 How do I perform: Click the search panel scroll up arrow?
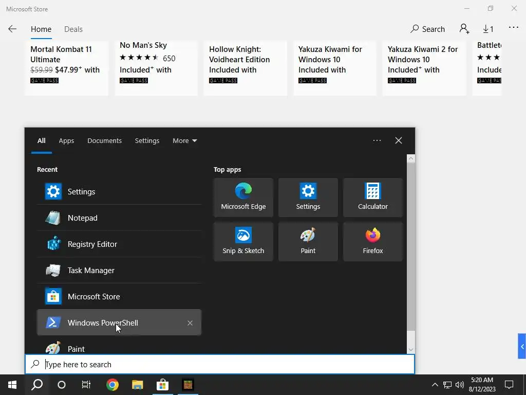410,158
